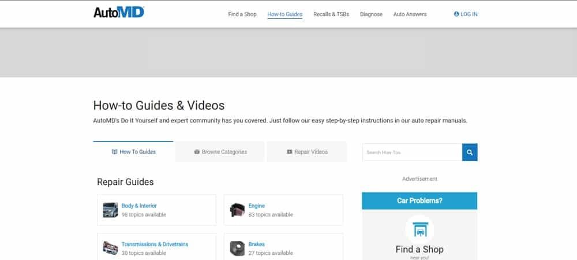Open the Body & Interior car thumbnail
Viewport: 577px width, 260px height.
(110, 210)
